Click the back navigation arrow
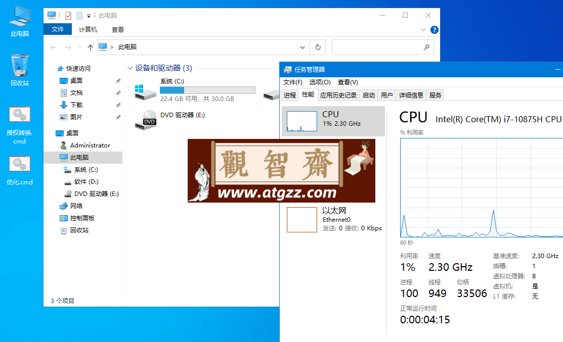Screen dimensions: 563x342 point(54,47)
